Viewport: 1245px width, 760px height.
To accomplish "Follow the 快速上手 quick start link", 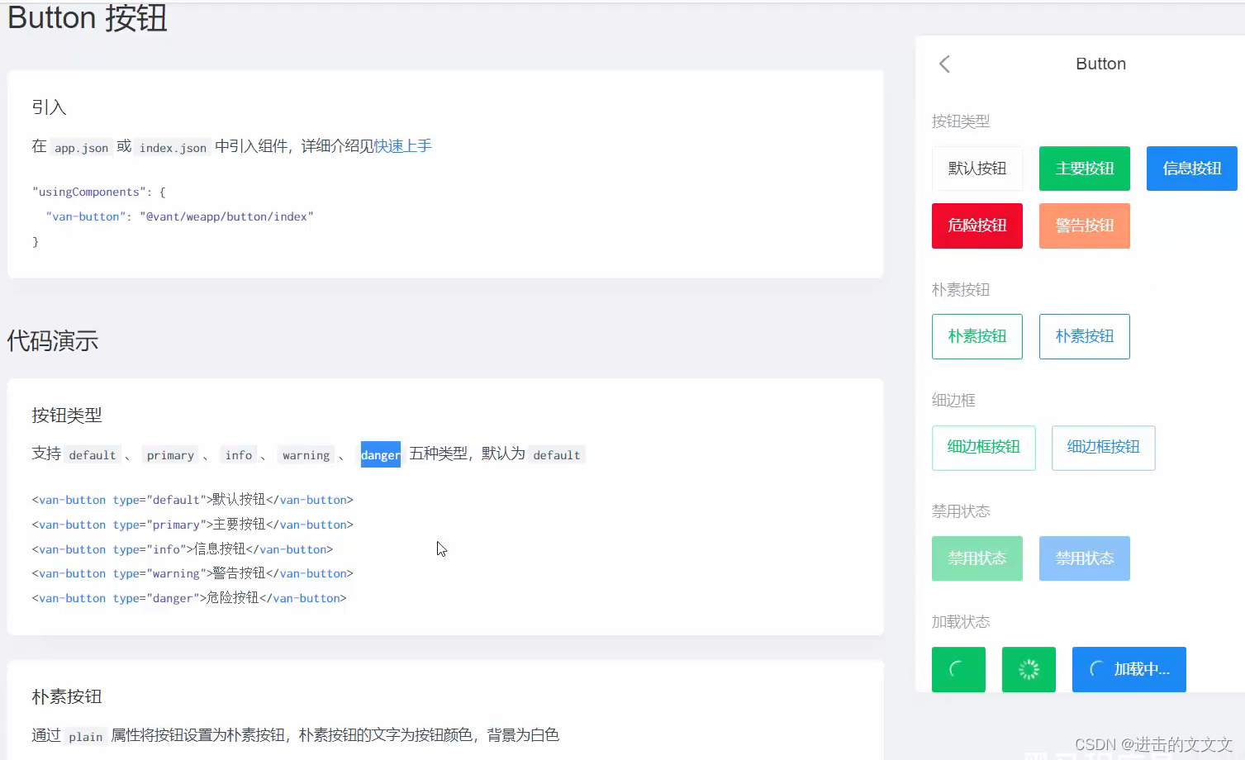I will [x=402, y=145].
